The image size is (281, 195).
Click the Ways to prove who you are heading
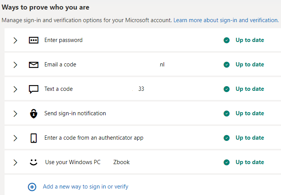pyautogui.click(x=45, y=7)
